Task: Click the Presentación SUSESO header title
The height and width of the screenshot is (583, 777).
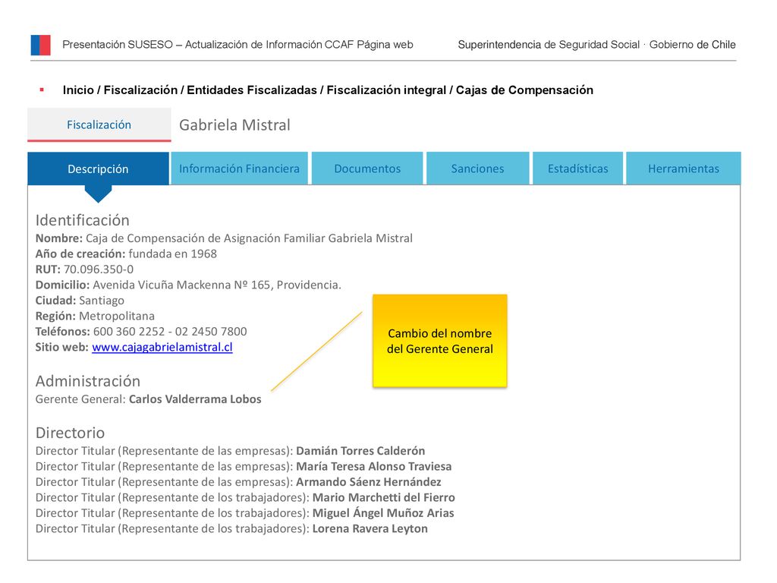Action: (238, 45)
